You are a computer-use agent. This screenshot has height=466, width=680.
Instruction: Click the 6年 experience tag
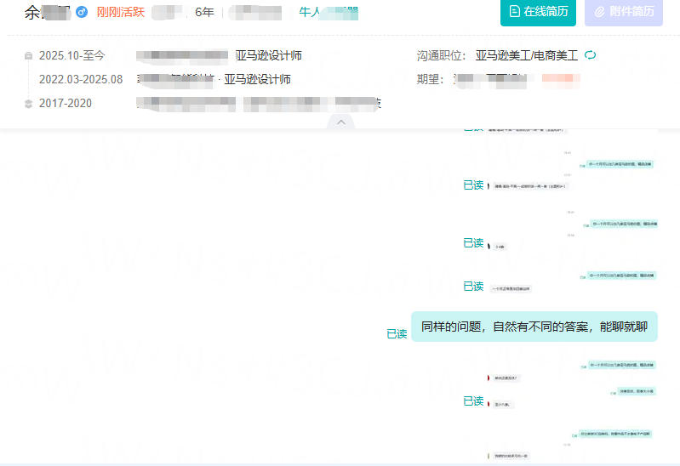click(204, 12)
